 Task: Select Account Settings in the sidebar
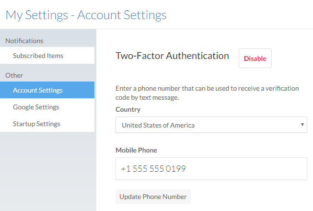(47, 90)
